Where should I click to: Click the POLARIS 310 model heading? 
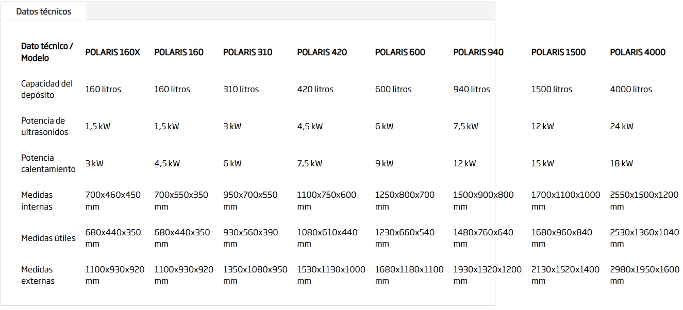(x=248, y=52)
